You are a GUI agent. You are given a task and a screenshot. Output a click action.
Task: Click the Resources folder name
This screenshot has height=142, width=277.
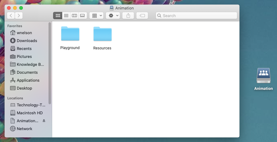[102, 48]
